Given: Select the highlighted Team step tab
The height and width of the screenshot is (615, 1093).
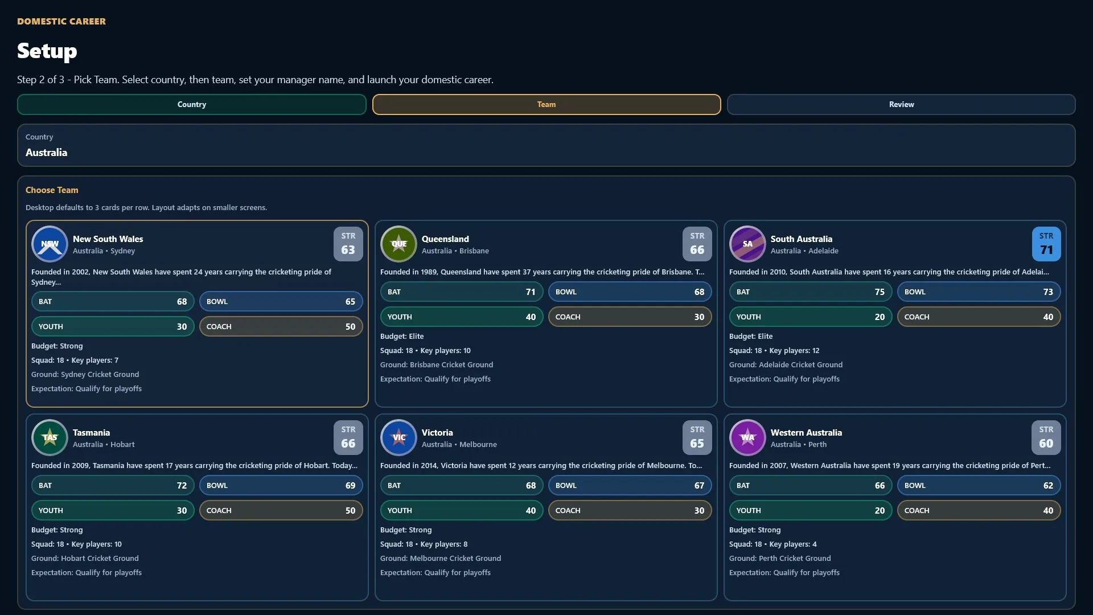Looking at the screenshot, I should click(x=546, y=105).
